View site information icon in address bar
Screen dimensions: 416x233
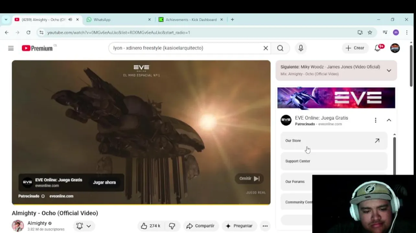(41, 32)
